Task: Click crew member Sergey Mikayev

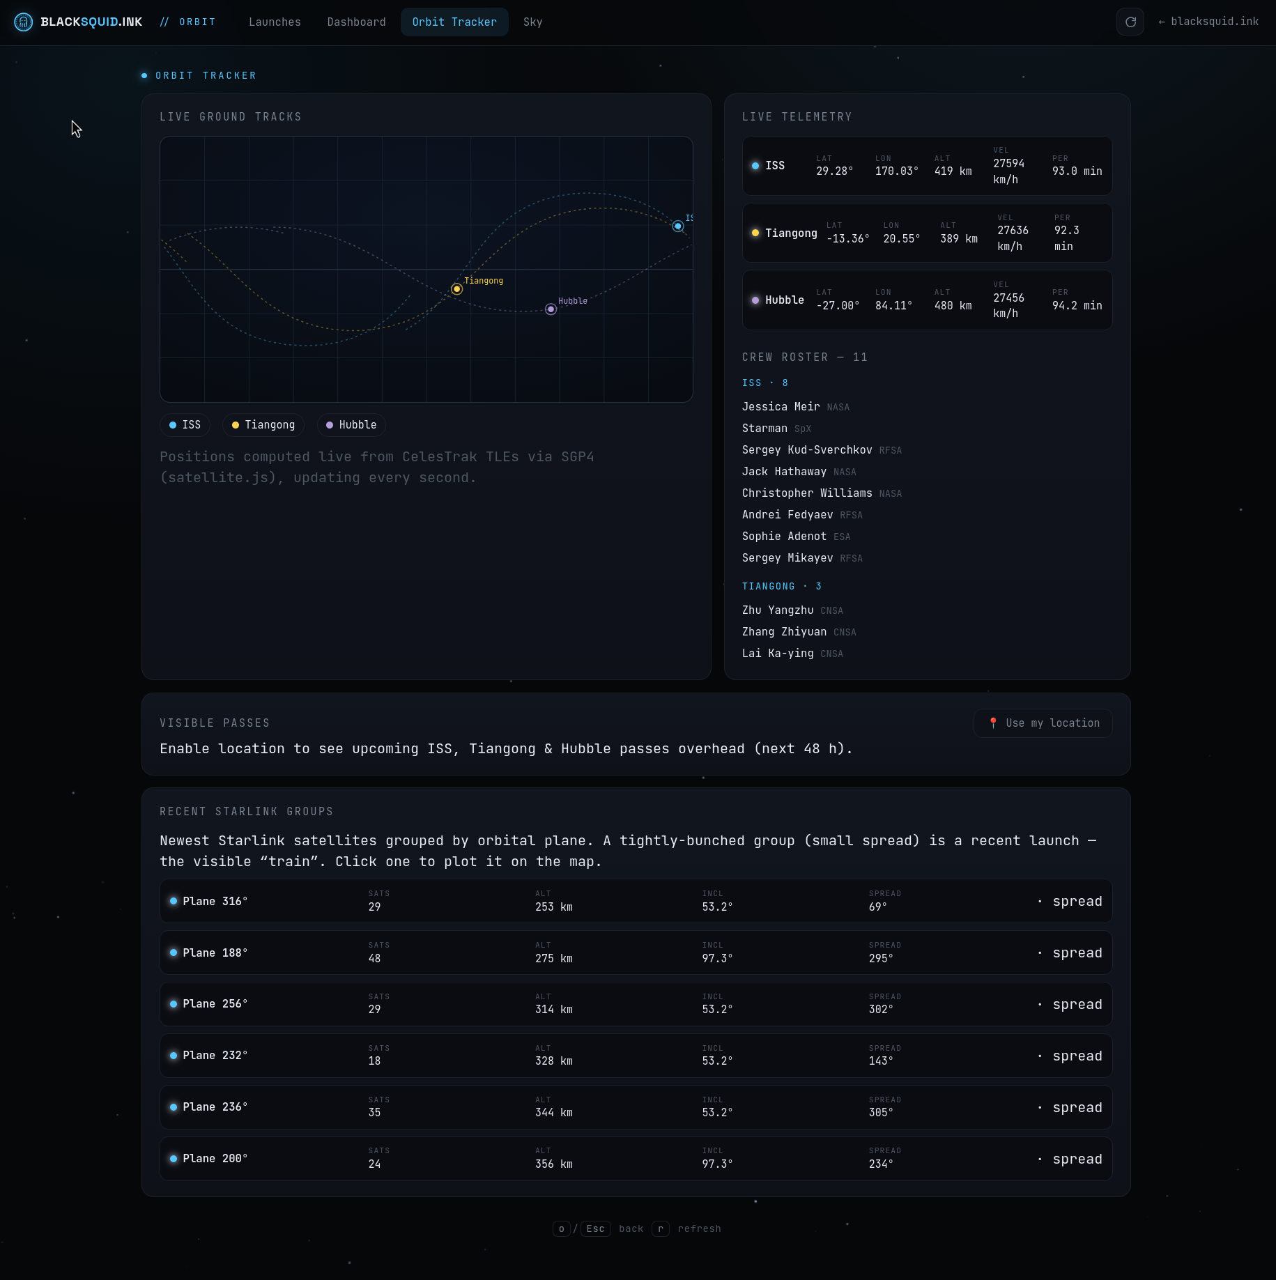Action: pyautogui.click(x=787, y=558)
